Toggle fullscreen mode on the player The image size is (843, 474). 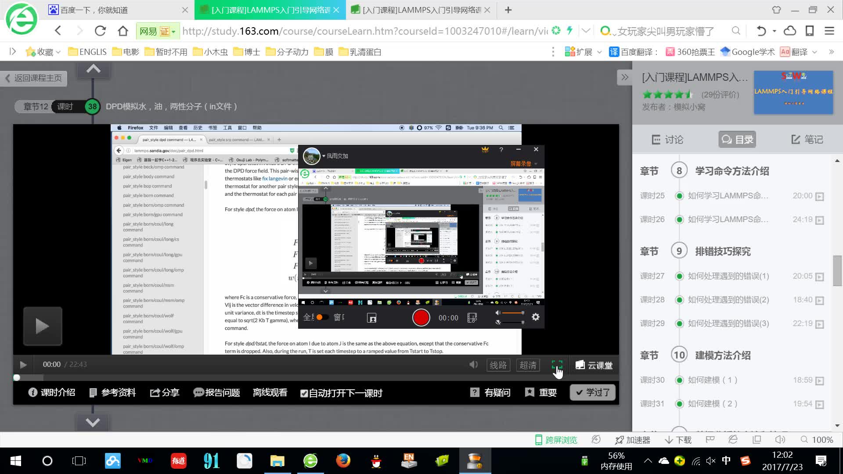click(x=557, y=364)
